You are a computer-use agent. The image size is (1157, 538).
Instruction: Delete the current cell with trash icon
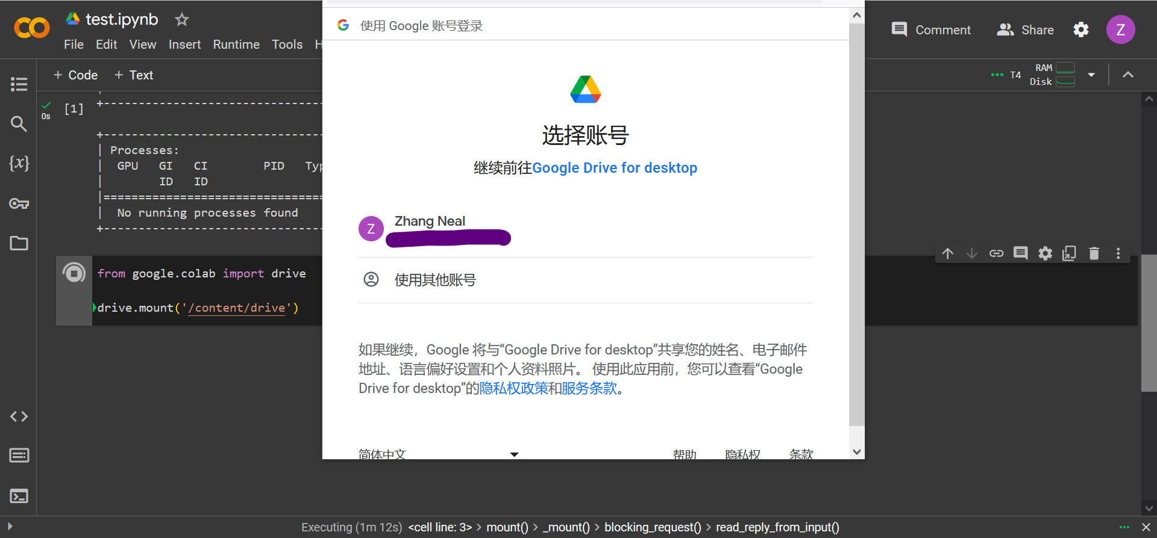coord(1094,253)
